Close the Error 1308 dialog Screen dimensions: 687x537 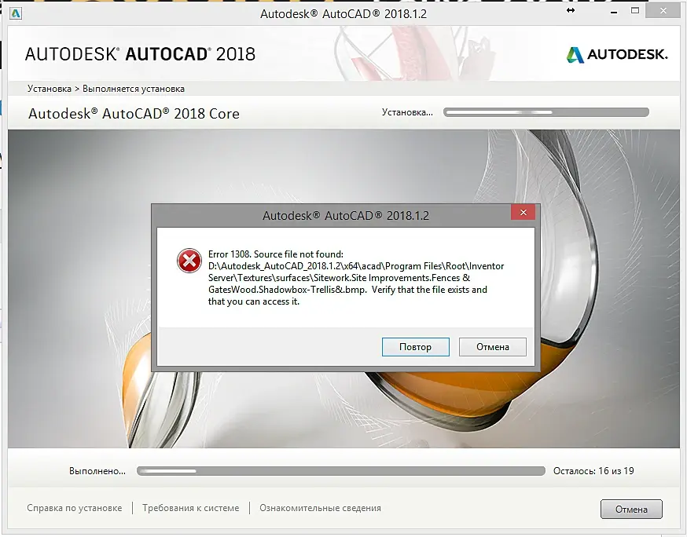(523, 212)
